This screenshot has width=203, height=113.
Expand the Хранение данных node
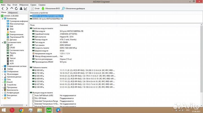pos(2,77)
